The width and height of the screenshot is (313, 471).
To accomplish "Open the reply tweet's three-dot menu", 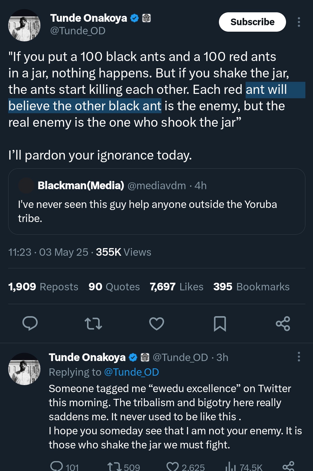I will 299,357.
